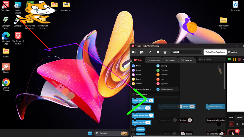The image size is (244, 137).
Task: Select the Sound block category
Action: (x=136, y=75)
